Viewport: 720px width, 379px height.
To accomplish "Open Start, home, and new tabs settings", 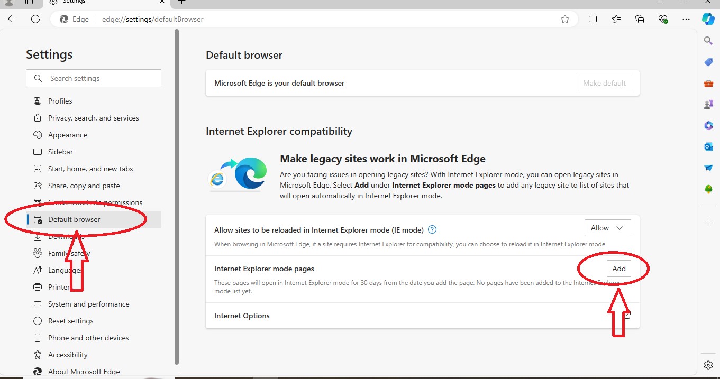I will [94, 169].
